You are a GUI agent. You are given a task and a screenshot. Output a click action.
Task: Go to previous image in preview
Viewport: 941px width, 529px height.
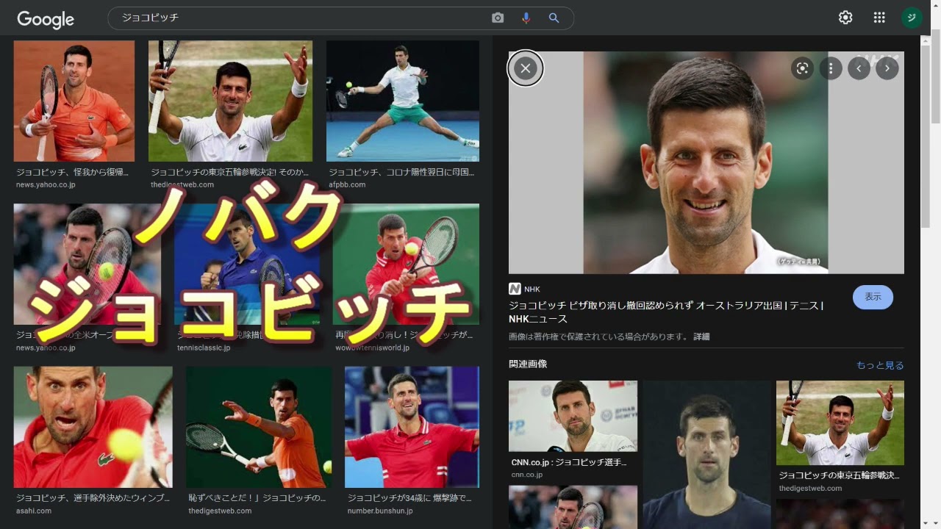[x=859, y=68]
